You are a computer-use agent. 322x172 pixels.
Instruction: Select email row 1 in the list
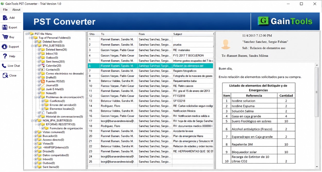coord(151,39)
